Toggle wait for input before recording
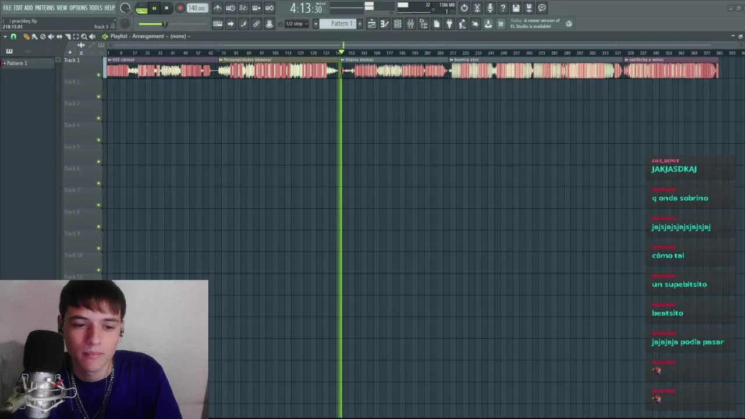 click(230, 8)
